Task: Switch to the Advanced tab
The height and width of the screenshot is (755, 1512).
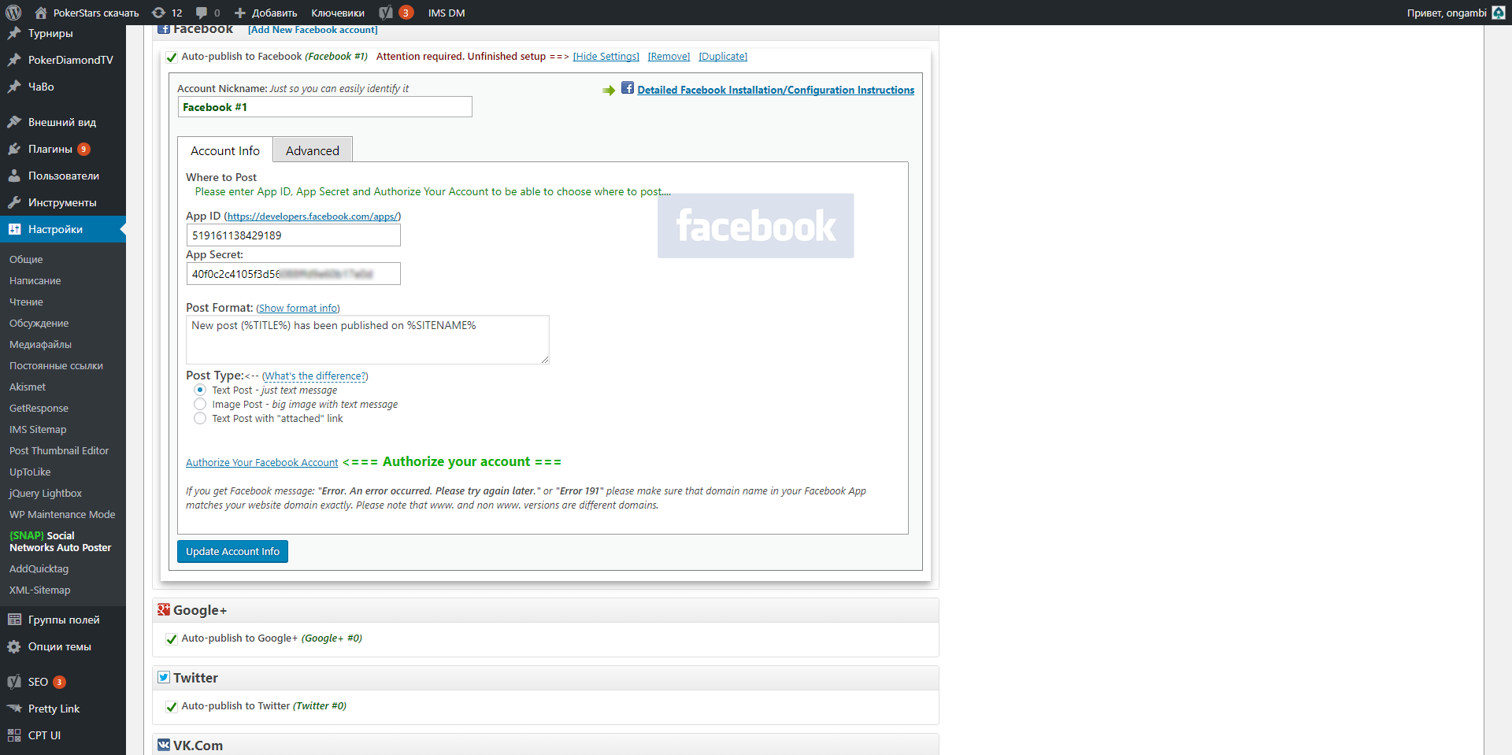Action: 313,150
